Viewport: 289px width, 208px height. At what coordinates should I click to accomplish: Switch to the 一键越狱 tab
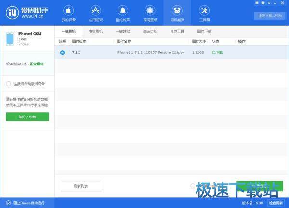pos(123,31)
